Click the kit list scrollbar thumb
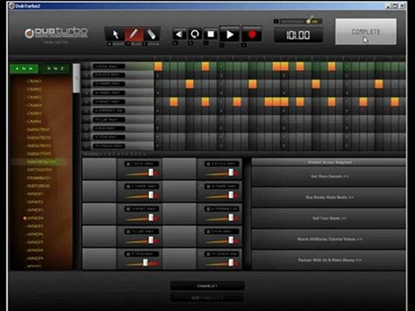The image size is (415, 311). click(x=76, y=78)
